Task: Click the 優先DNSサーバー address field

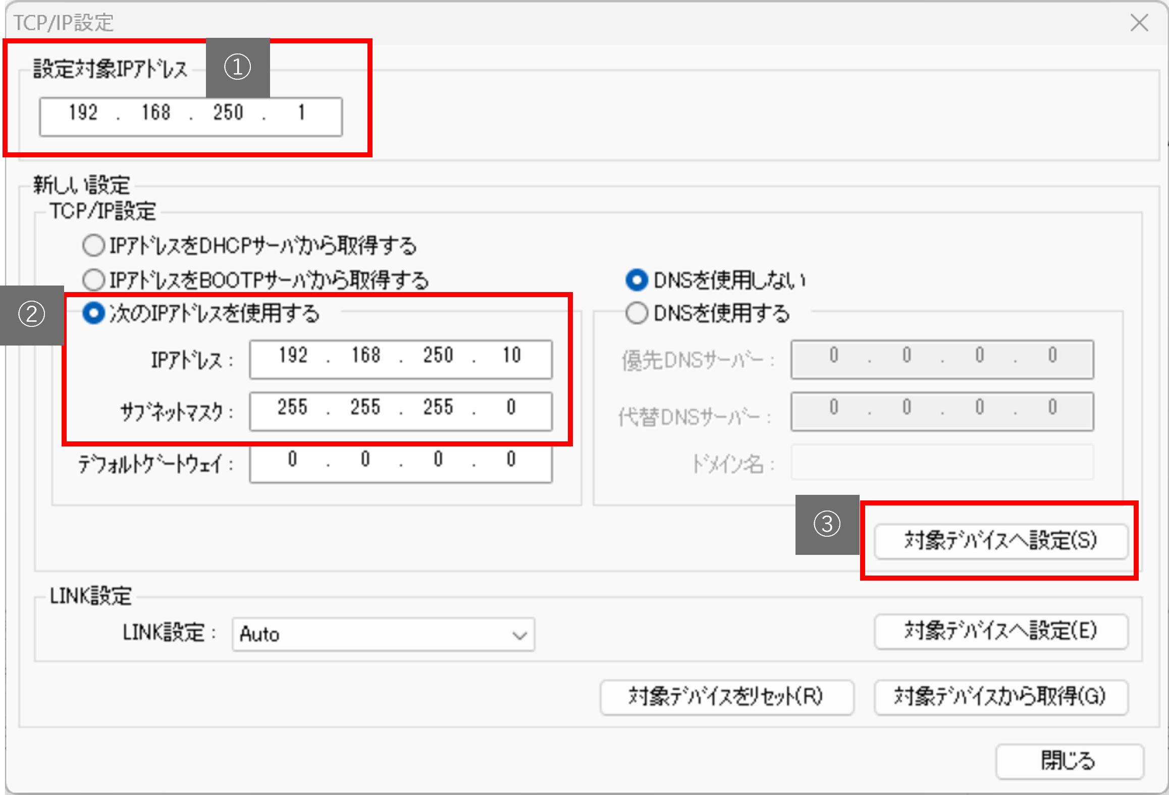Action: [x=941, y=359]
